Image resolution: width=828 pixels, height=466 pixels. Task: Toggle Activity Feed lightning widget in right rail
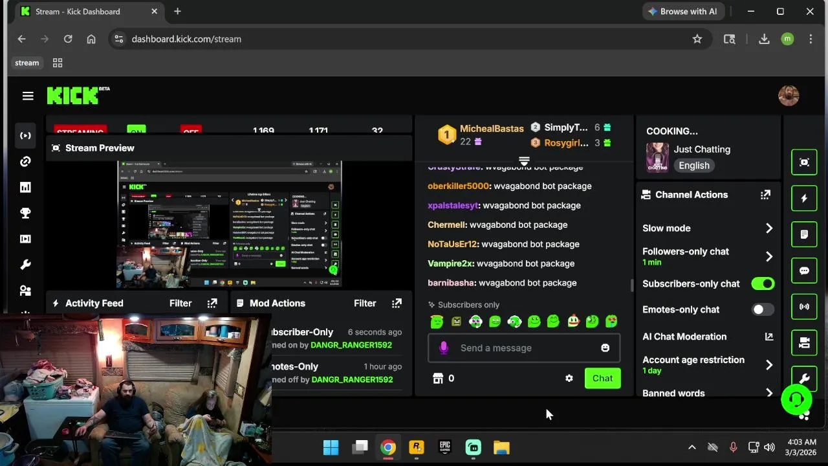coord(804,199)
